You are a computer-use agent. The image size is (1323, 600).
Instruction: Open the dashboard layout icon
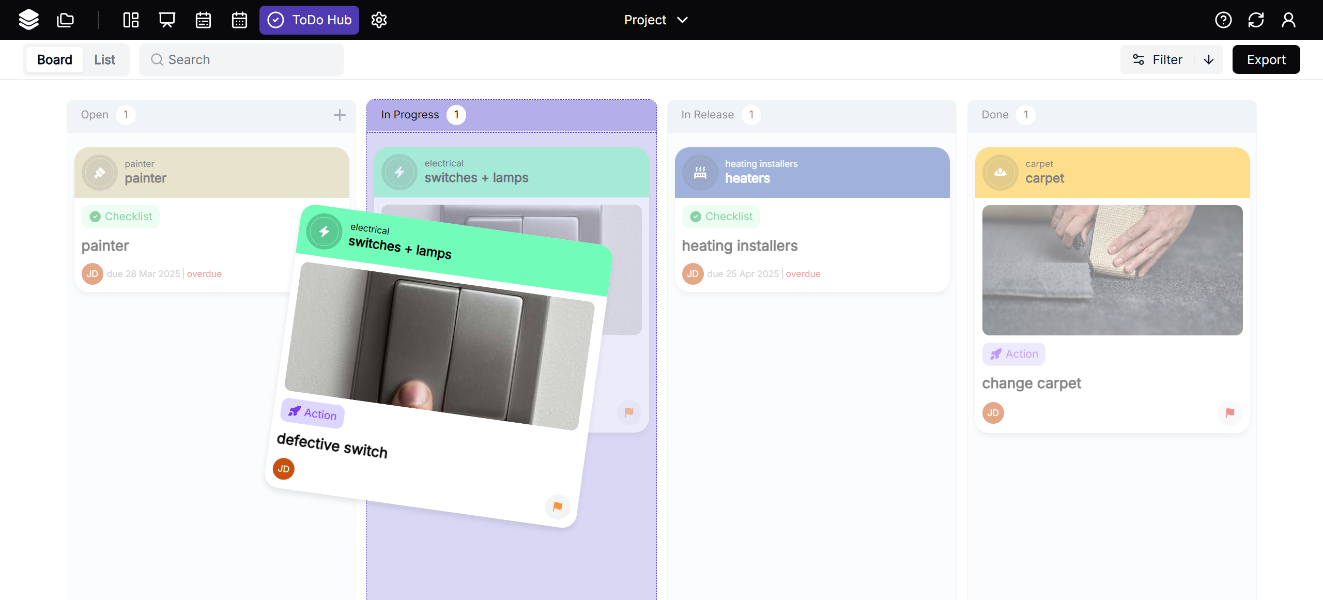[131, 20]
